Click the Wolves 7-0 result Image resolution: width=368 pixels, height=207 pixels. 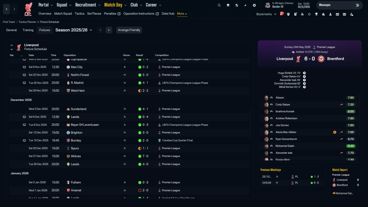click(145, 156)
